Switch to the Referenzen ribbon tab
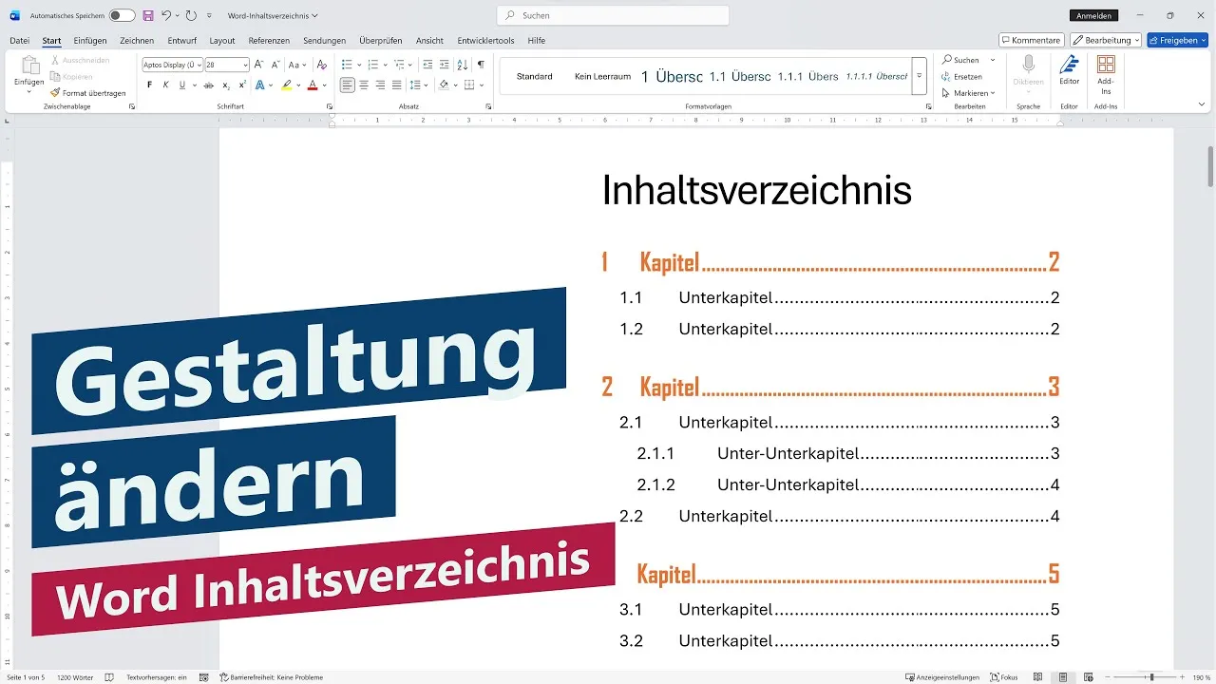The width and height of the screenshot is (1216, 684). pos(269,40)
